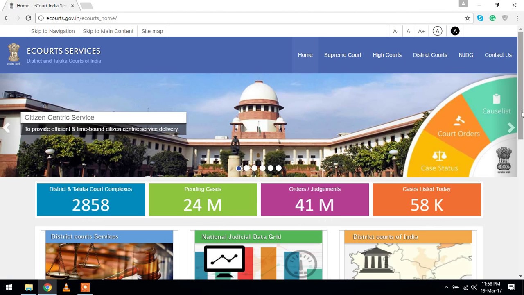Open the Skype extension icon
The width and height of the screenshot is (524, 295).
pos(480,18)
